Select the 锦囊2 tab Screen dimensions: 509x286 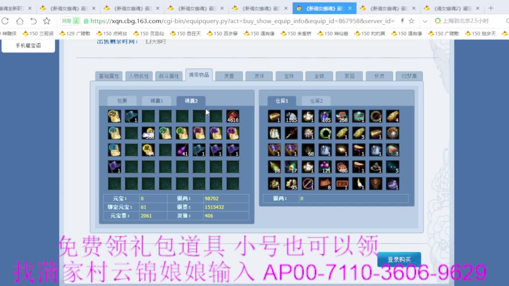tap(191, 101)
